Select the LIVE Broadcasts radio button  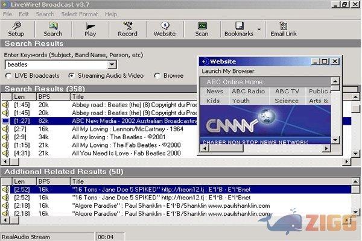click(x=8, y=76)
